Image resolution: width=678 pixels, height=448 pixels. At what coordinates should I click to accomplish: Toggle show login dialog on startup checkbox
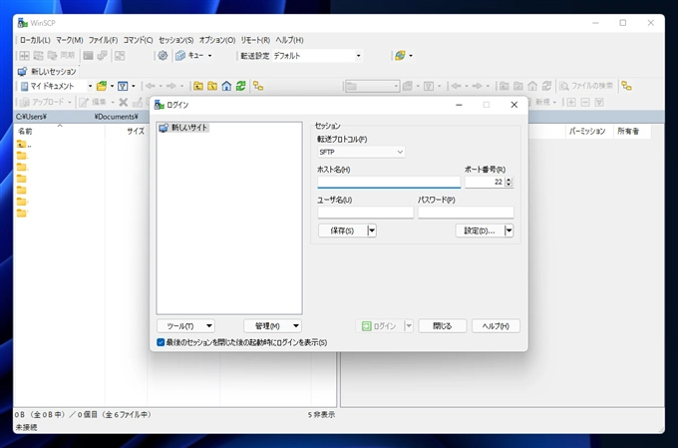(x=161, y=342)
